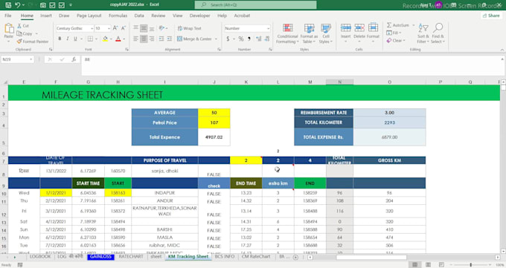
Task: Open the font name dropdown
Action: click(92, 29)
